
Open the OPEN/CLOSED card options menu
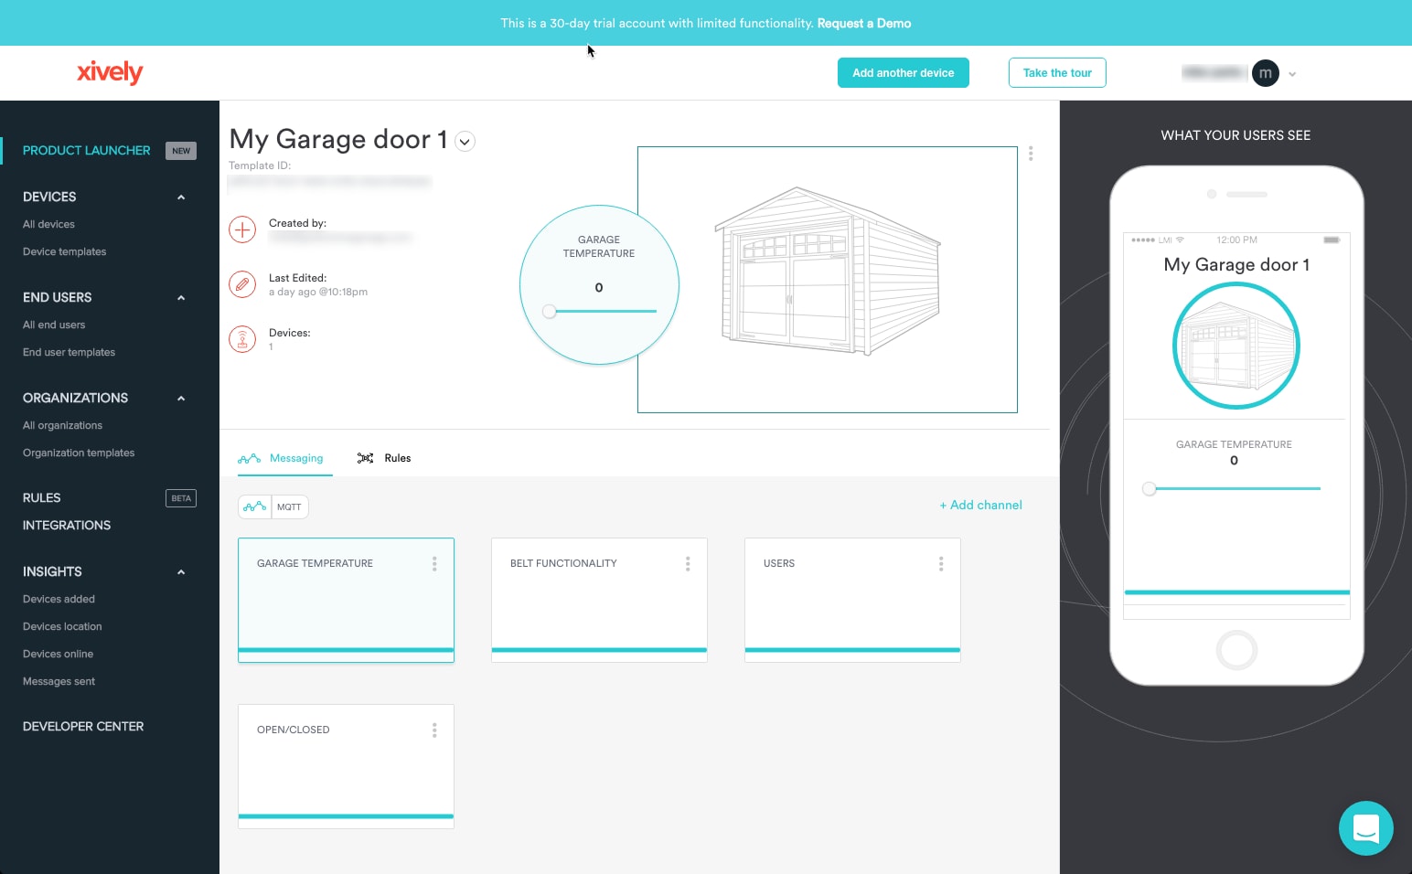tap(434, 730)
